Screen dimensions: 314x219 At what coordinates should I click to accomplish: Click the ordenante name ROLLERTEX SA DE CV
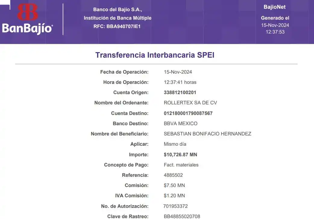click(190, 103)
